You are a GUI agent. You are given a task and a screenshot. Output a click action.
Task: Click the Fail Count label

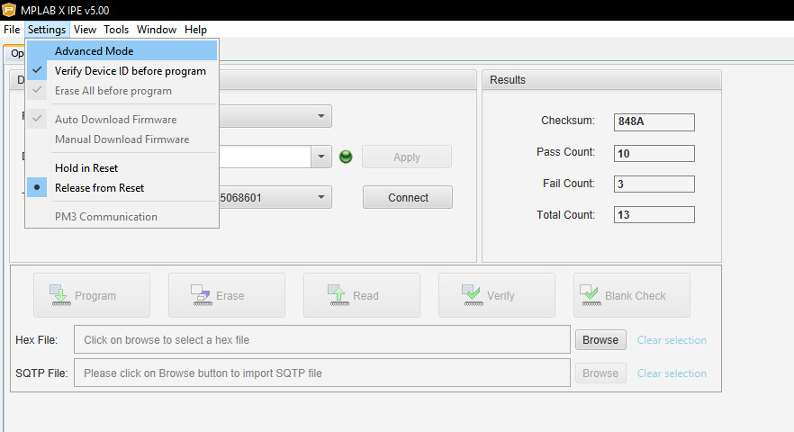(569, 184)
